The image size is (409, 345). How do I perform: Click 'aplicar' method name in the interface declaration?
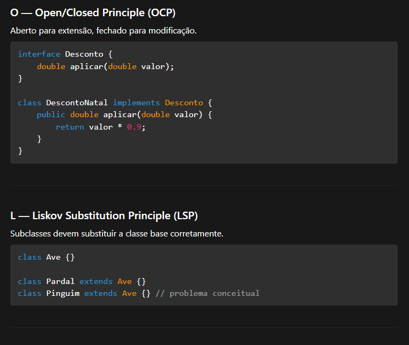click(x=86, y=66)
